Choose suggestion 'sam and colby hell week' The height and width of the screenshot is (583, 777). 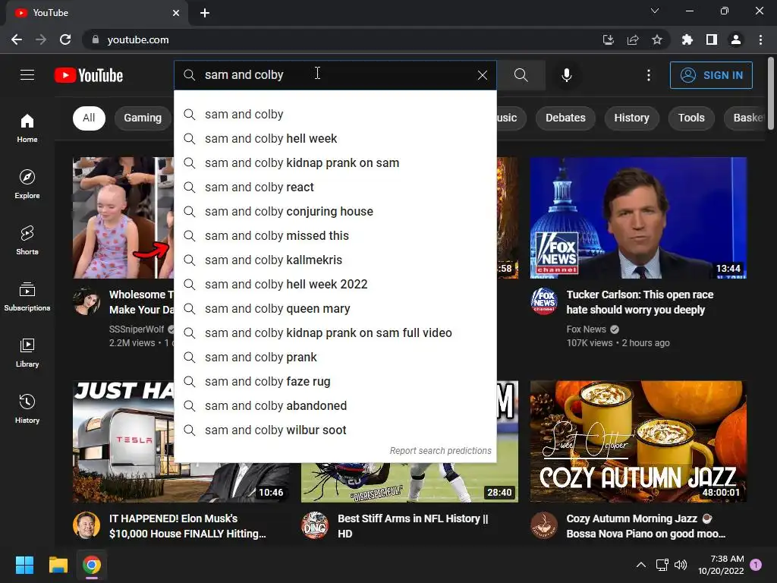coord(335,139)
